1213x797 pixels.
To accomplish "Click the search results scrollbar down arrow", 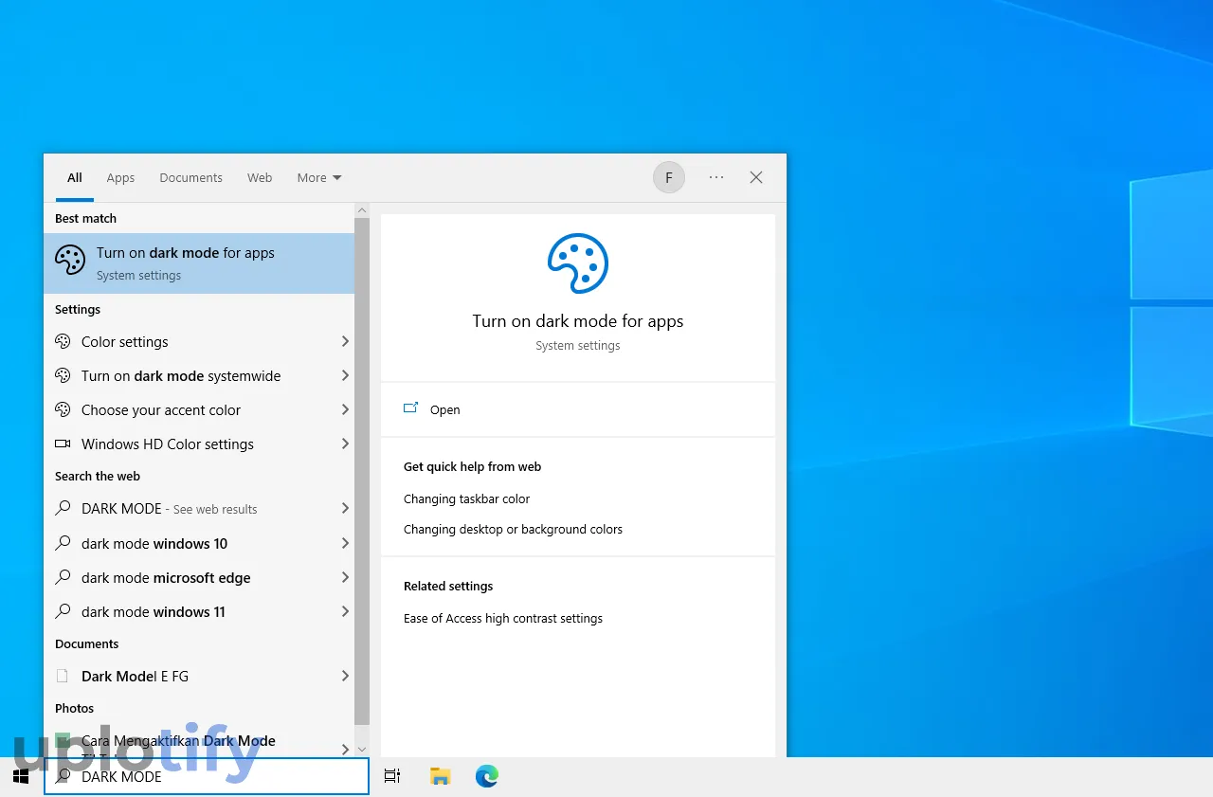I will point(361,749).
